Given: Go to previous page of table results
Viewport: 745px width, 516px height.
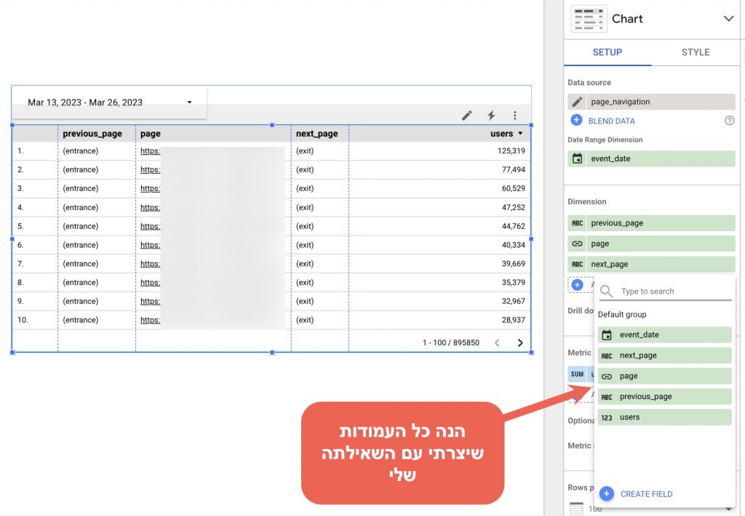Looking at the screenshot, I should click(498, 343).
